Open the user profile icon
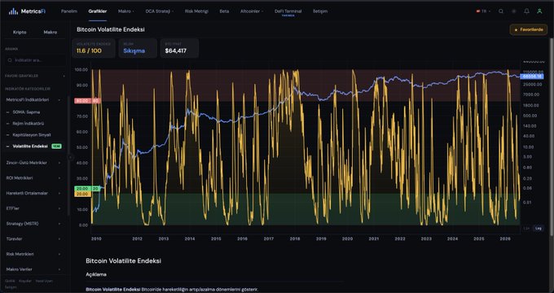554x293 pixels. 539,11
